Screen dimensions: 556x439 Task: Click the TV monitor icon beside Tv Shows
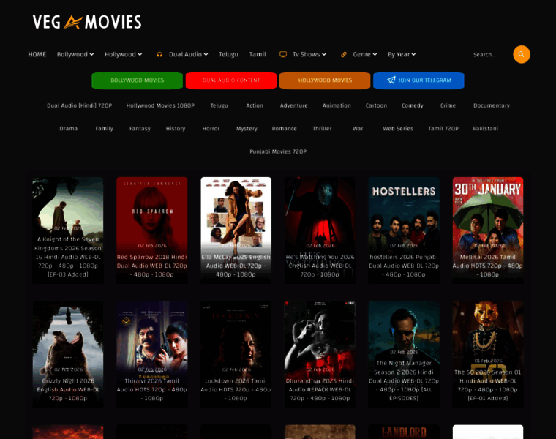coord(283,54)
